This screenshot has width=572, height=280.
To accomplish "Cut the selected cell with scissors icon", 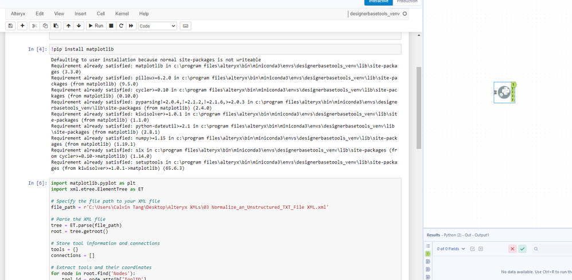I will [34, 26].
